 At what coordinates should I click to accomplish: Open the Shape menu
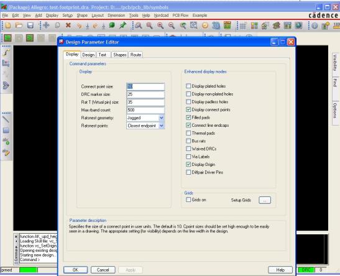(82, 16)
